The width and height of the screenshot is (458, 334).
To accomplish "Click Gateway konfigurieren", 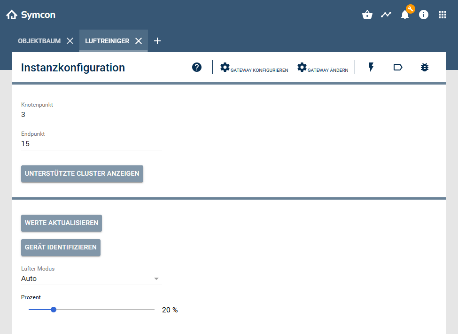I will [254, 68].
